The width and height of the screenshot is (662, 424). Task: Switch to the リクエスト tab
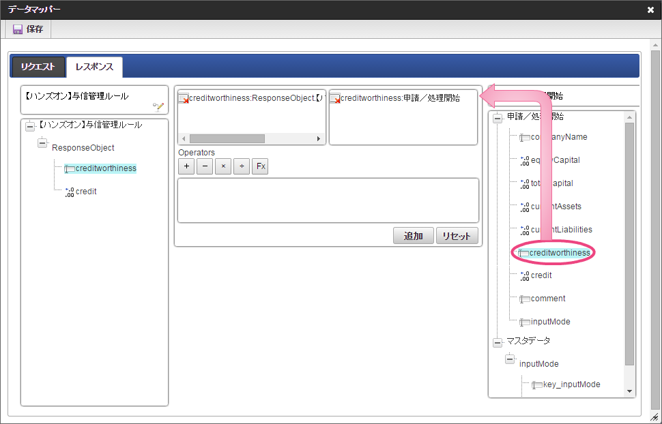pos(38,67)
